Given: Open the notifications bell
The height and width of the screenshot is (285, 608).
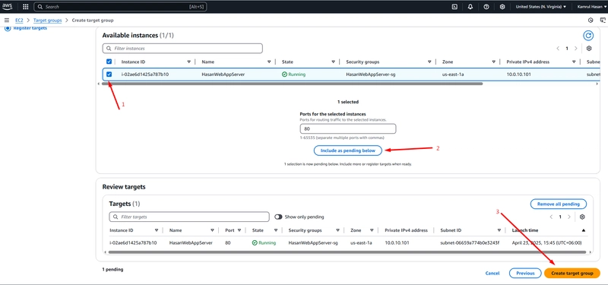Looking at the screenshot, I should pyautogui.click(x=470, y=7).
